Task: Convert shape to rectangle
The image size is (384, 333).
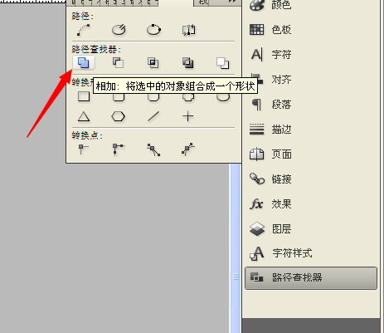Action: pos(84,96)
